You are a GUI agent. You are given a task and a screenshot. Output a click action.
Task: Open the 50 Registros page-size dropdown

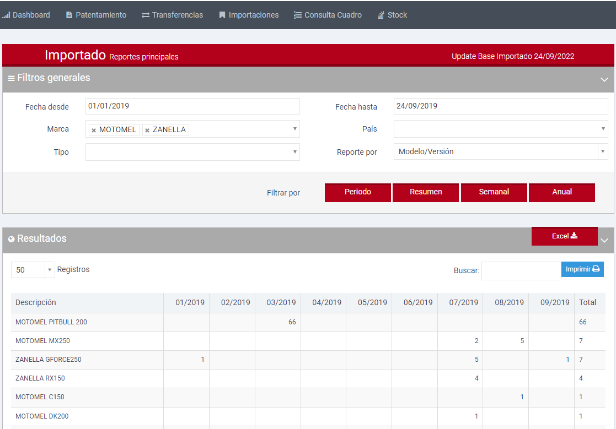pos(33,270)
